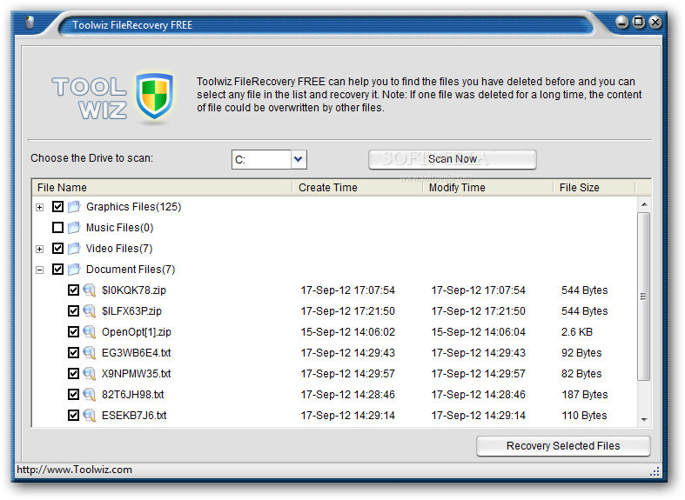Click Recovery Selected Files button
Viewport: 685px width, 500px height.
(x=563, y=446)
